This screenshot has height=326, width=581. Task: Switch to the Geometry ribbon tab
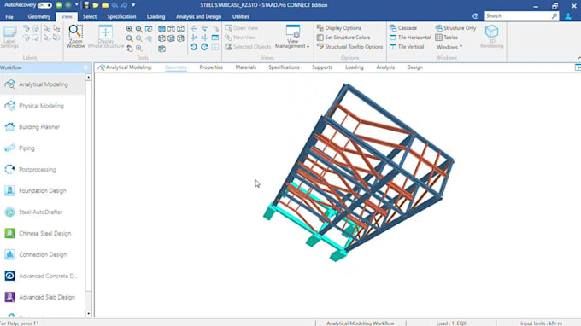tap(39, 17)
